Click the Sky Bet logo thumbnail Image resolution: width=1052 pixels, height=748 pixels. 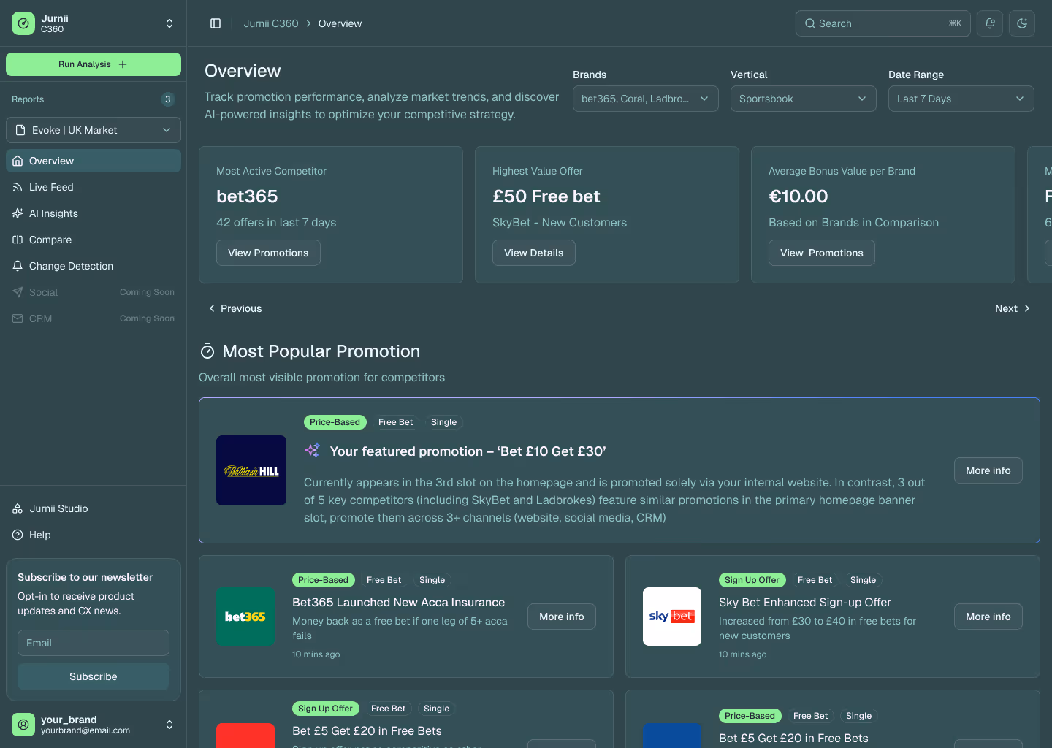(x=672, y=617)
